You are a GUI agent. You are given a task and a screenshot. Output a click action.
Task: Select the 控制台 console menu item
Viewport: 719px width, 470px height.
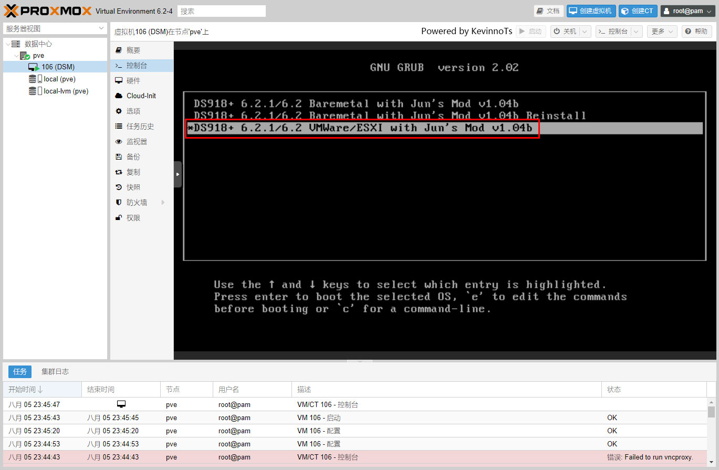coord(142,66)
